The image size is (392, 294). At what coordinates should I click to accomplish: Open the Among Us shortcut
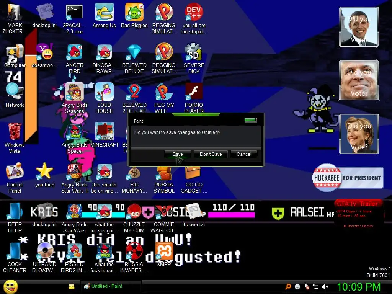coord(104,15)
